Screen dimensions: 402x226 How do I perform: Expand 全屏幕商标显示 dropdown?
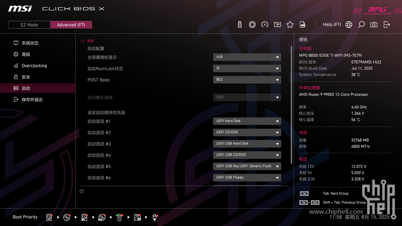coord(247,57)
